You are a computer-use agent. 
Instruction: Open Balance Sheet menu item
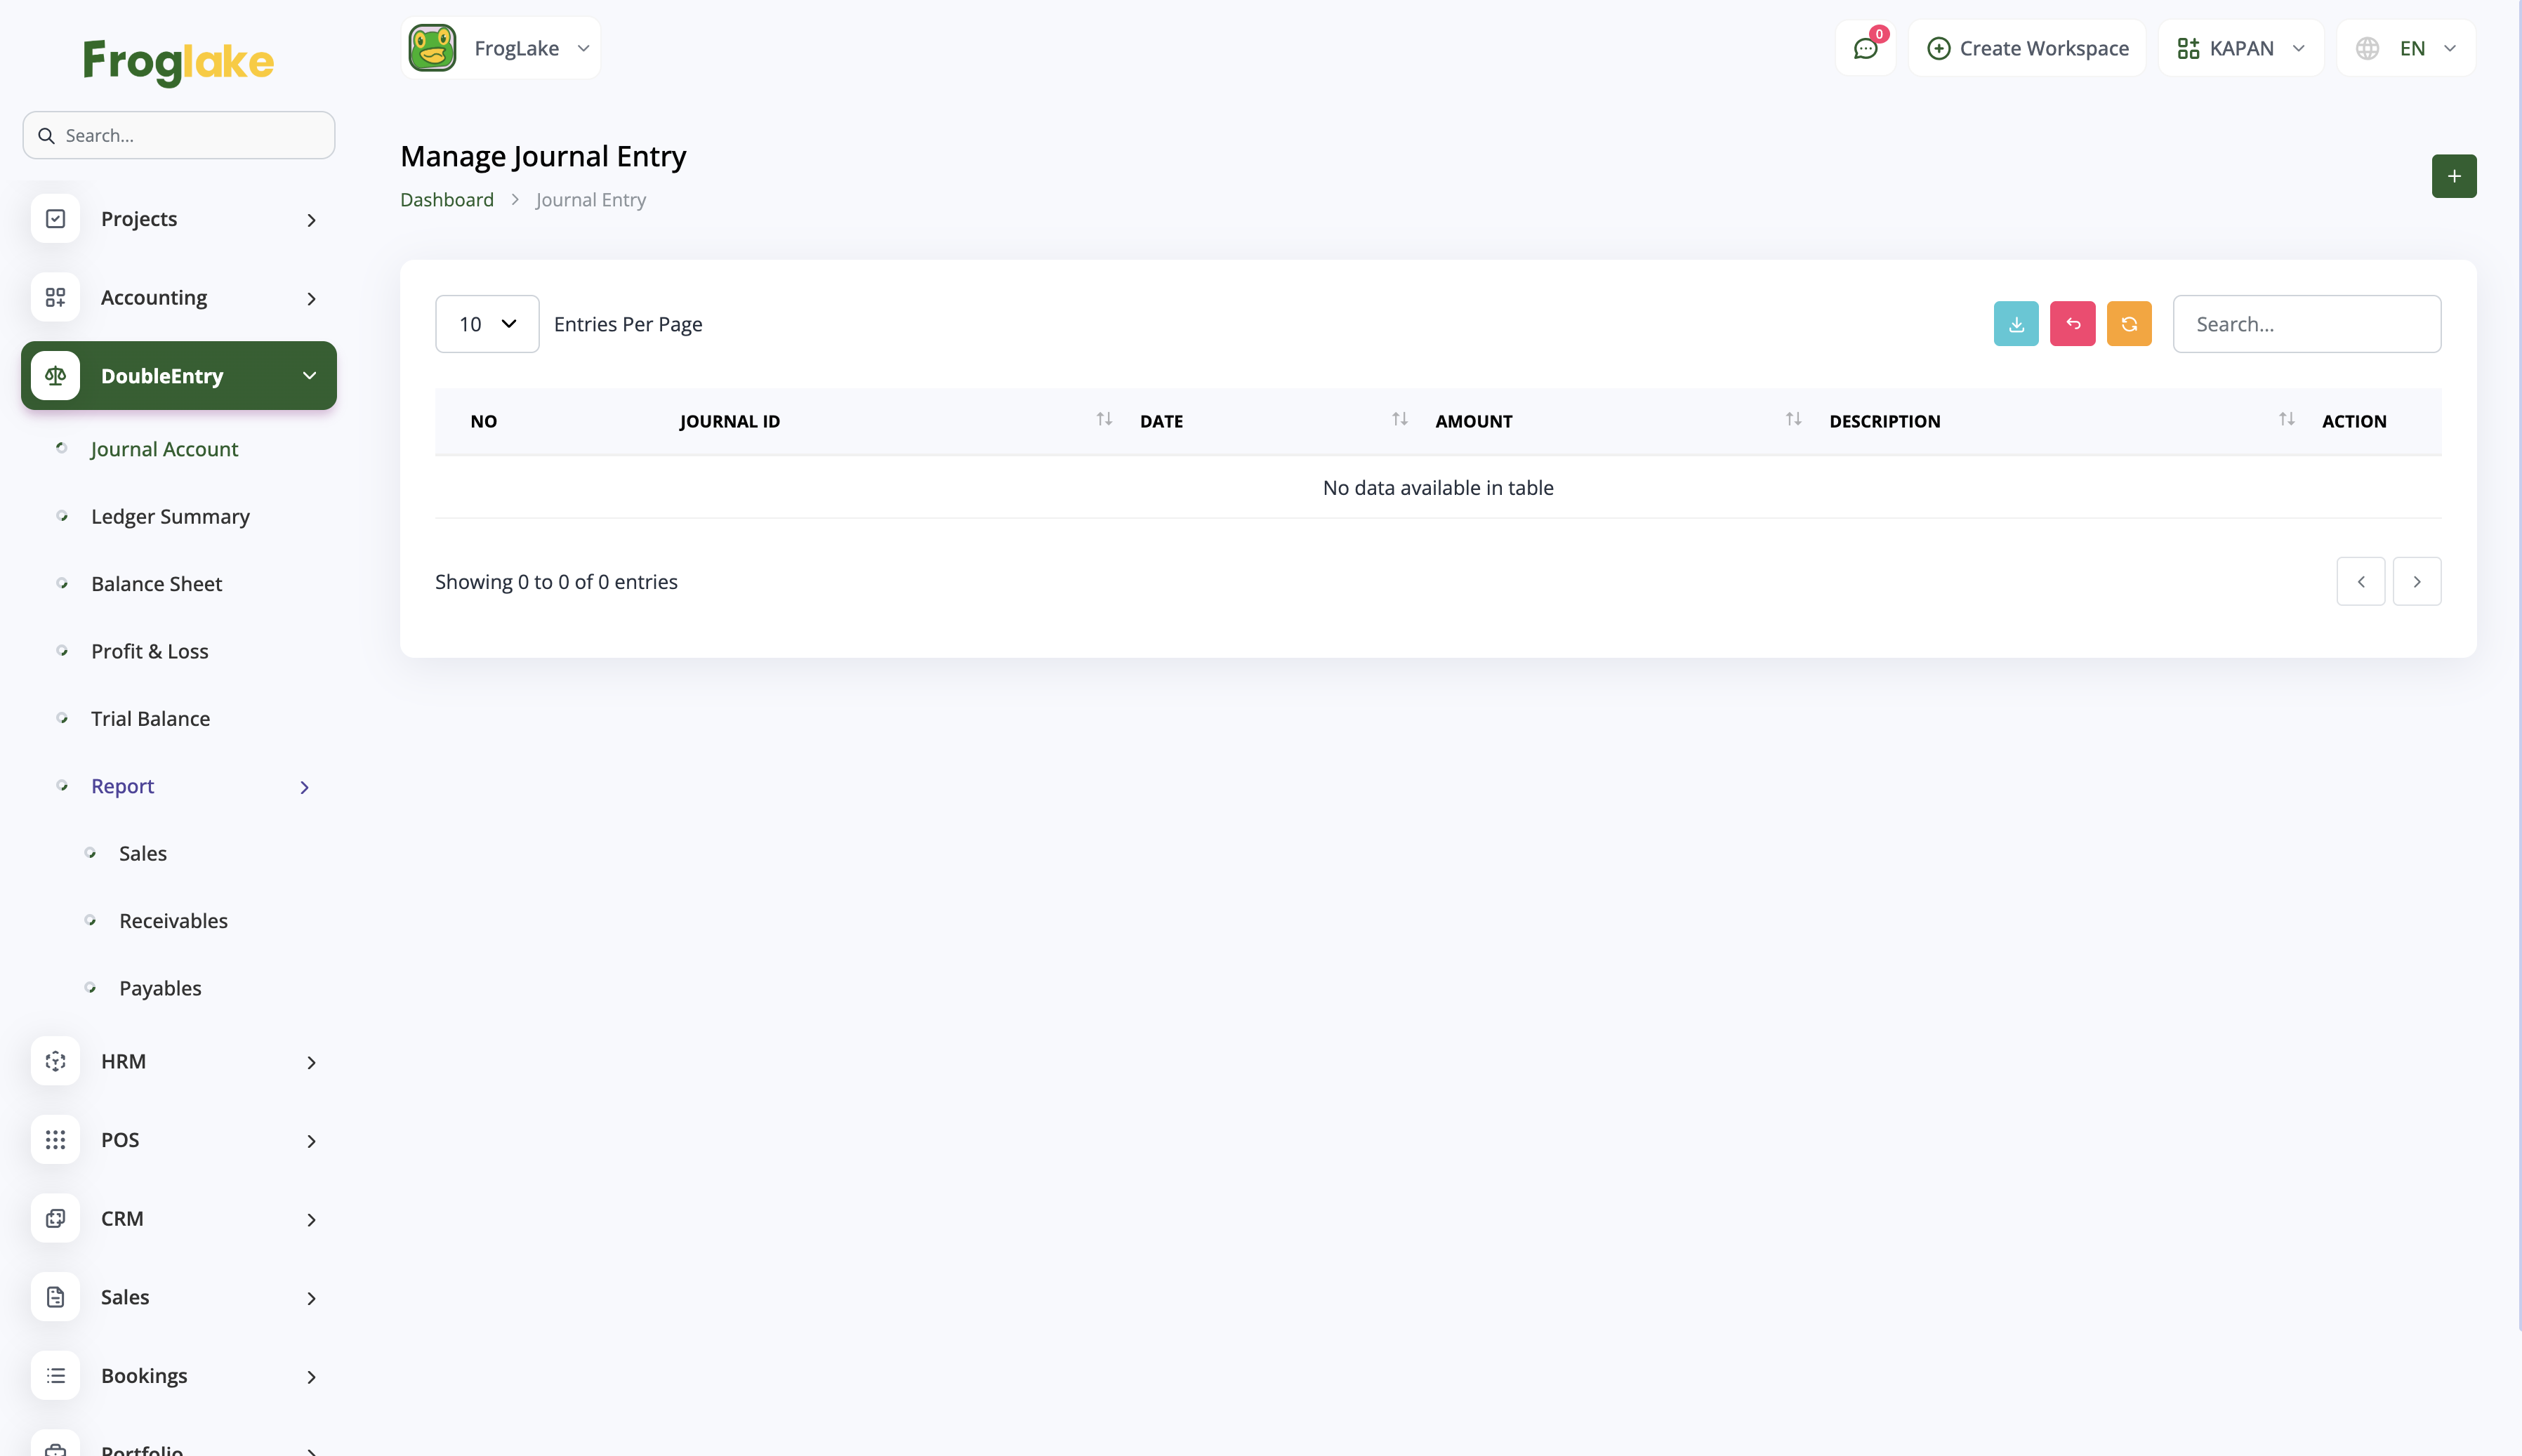pos(157,584)
